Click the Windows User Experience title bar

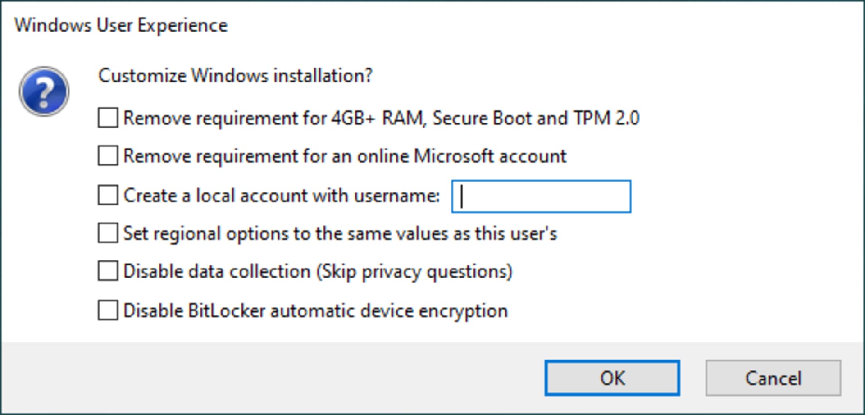click(432, 25)
